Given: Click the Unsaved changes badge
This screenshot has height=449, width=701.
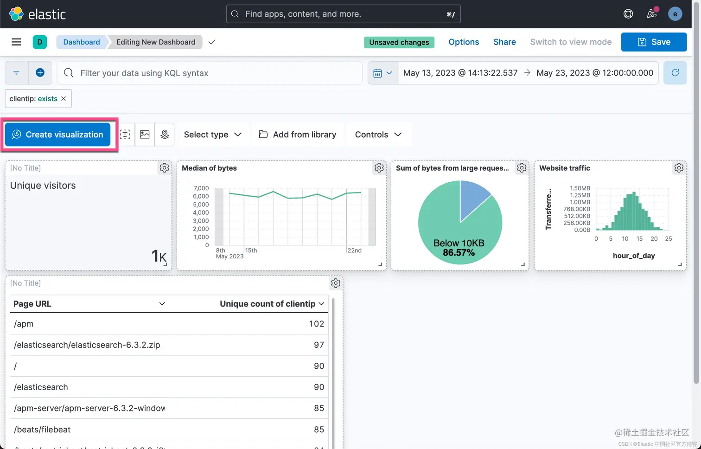Looking at the screenshot, I should [399, 42].
